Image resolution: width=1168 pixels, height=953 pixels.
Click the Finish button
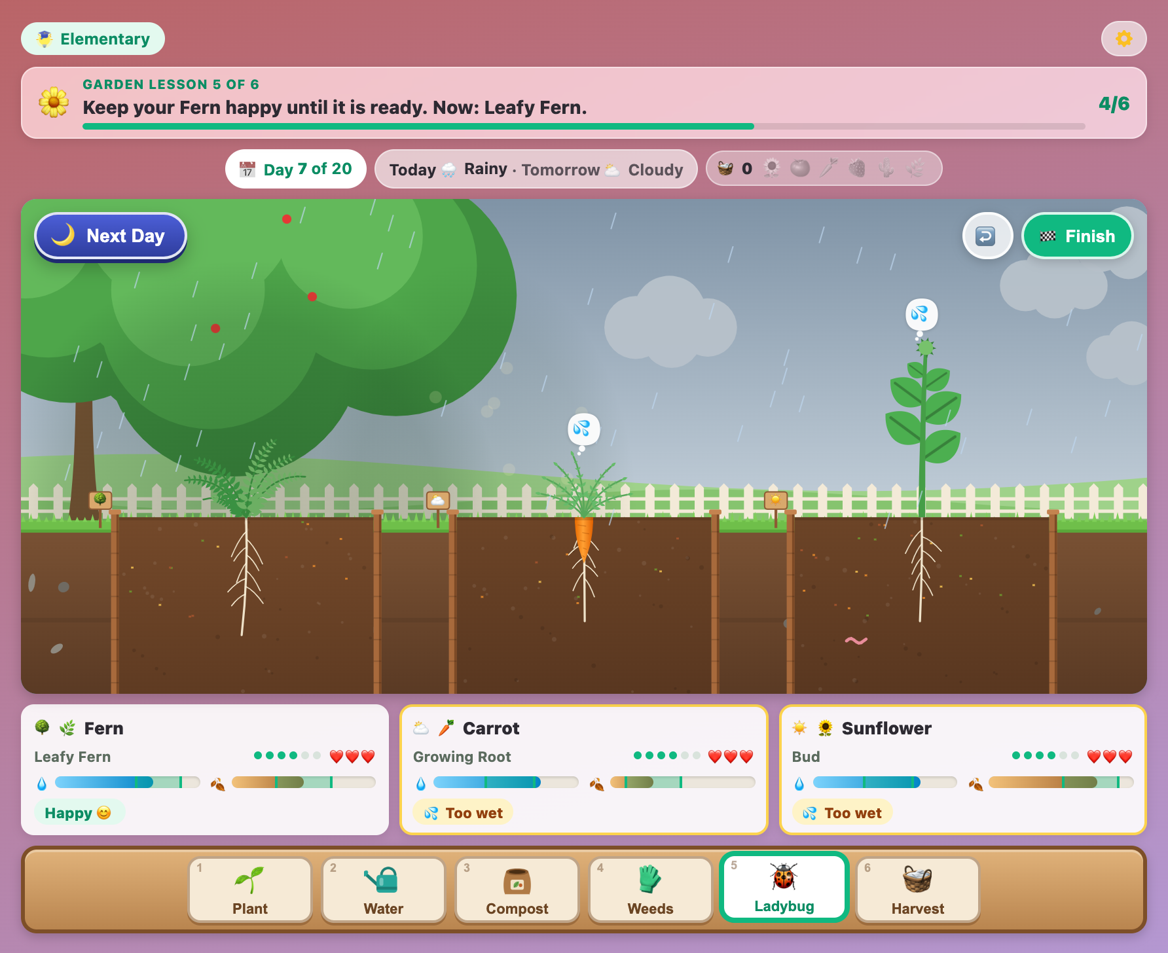tap(1078, 236)
